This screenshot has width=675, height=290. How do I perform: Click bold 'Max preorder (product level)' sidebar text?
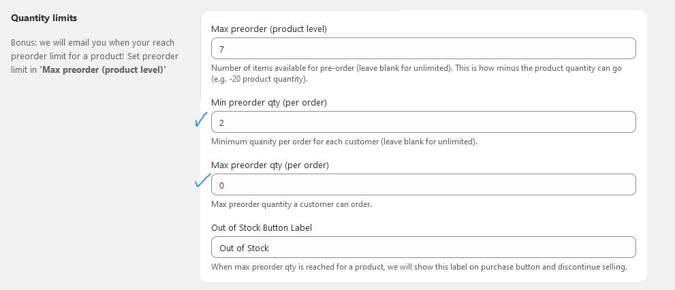point(103,69)
